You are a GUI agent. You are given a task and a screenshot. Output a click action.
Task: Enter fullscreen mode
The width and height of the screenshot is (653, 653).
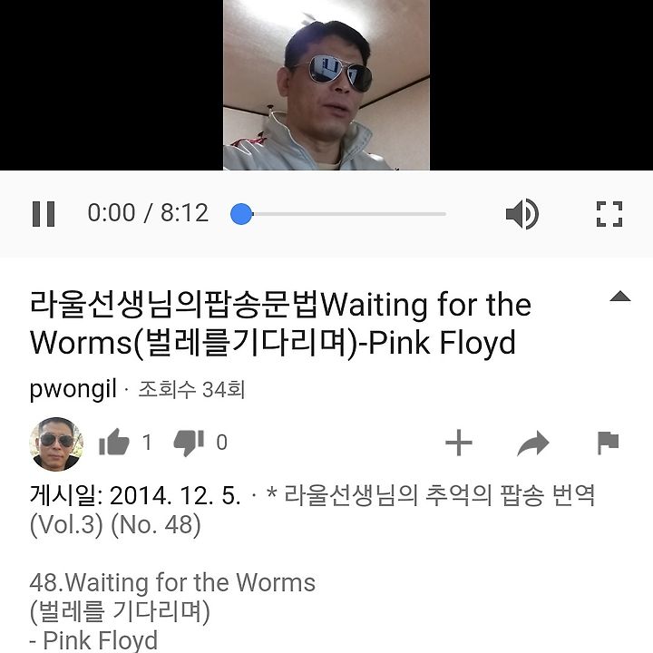[x=609, y=214]
